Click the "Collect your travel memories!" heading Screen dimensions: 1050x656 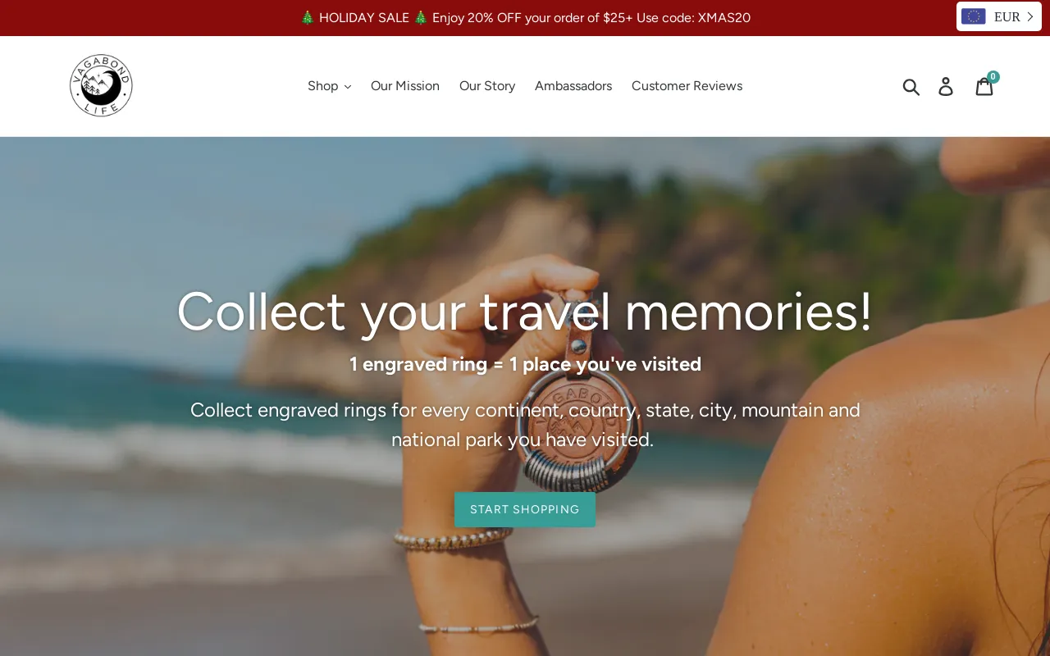[525, 312]
